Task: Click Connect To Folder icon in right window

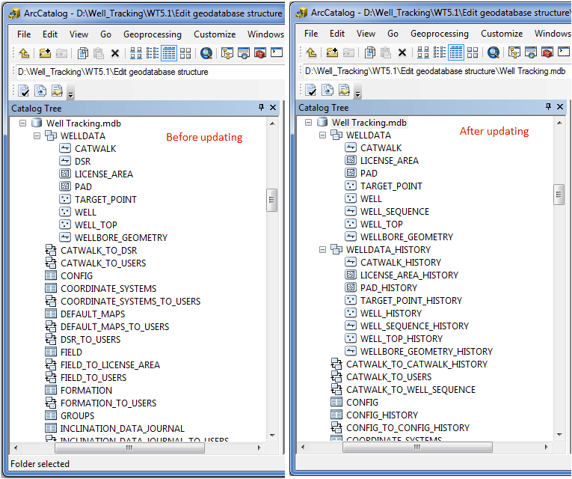Action: point(331,52)
